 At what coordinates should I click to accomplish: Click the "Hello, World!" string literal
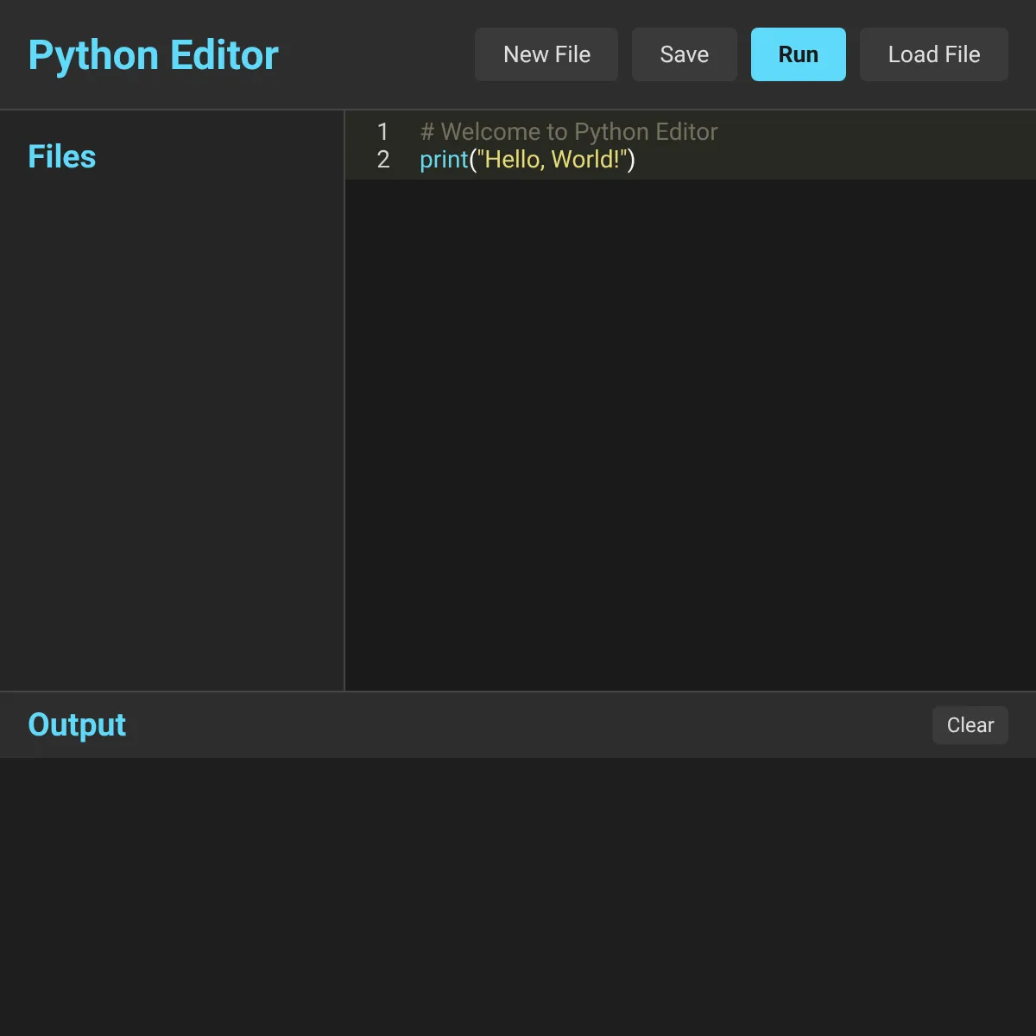click(x=553, y=160)
